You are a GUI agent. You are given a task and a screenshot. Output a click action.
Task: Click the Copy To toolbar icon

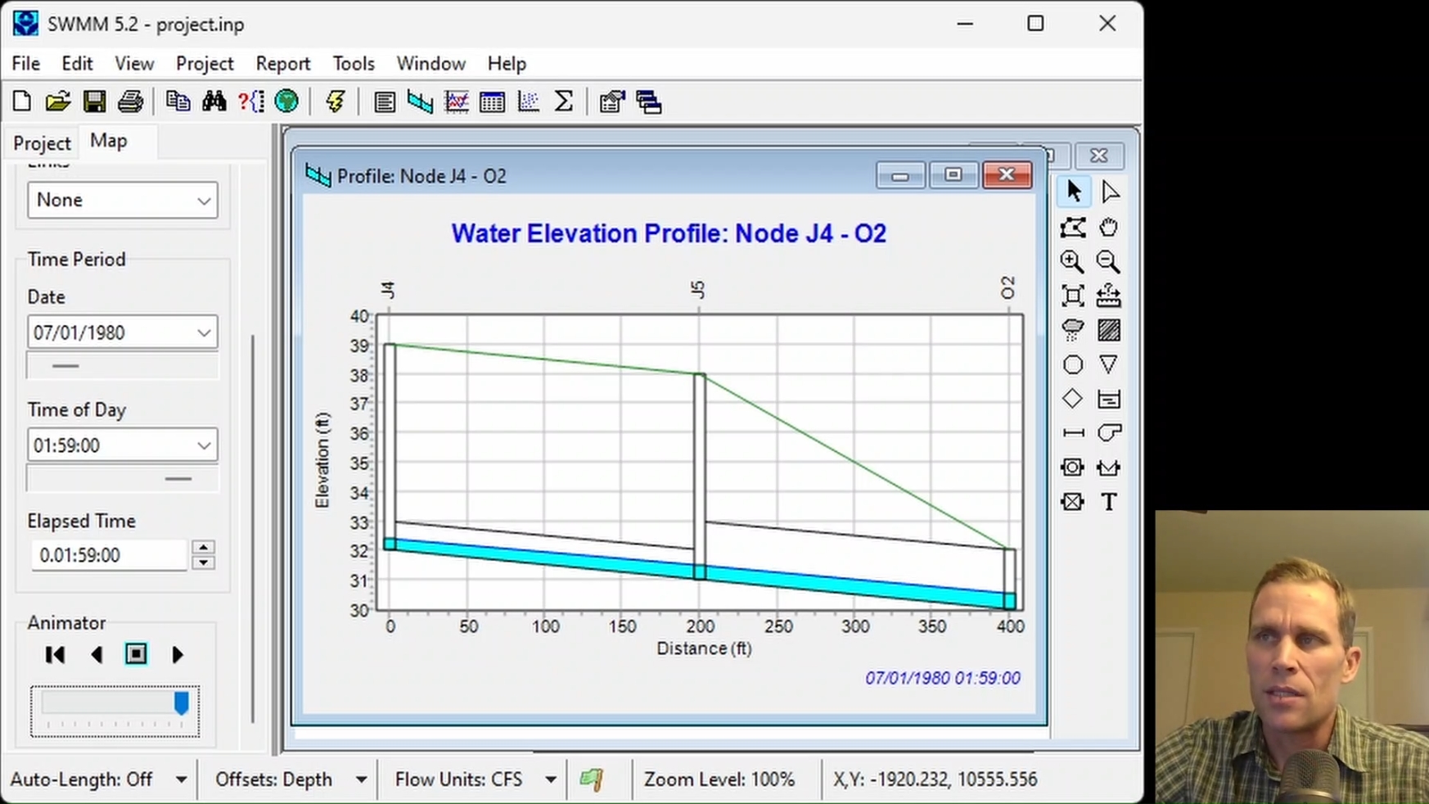[178, 102]
